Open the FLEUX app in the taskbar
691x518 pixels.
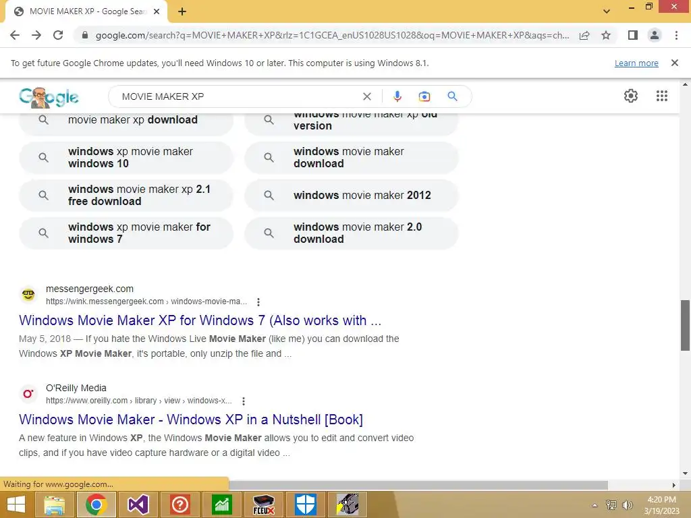coord(264,505)
